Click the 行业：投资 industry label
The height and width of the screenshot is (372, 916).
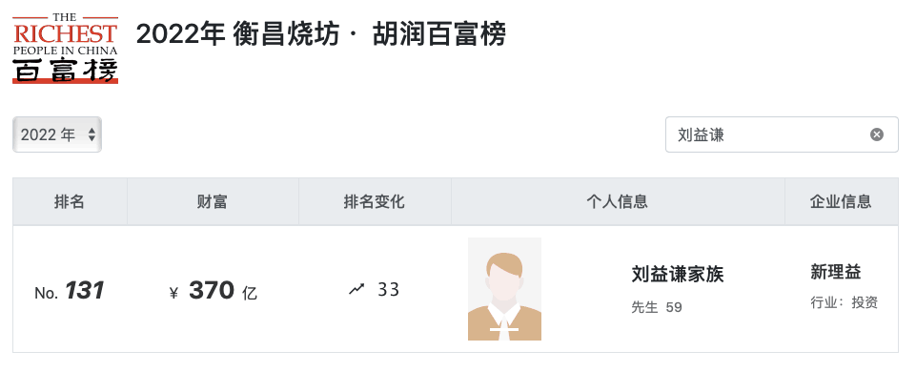[845, 303]
